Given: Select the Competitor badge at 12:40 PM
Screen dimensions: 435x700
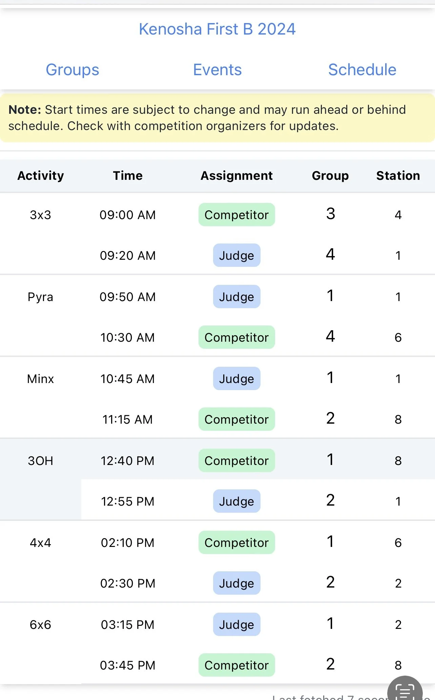Looking at the screenshot, I should coord(236,461).
